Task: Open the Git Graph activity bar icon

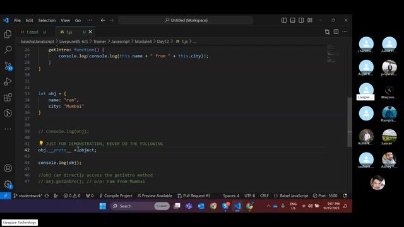Action: 8,113
